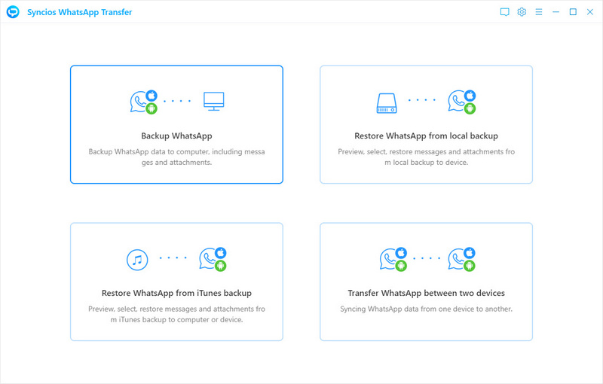The width and height of the screenshot is (603, 384).
Task: Close the Syncios WhatsApp Transfer window
Action: [590, 12]
